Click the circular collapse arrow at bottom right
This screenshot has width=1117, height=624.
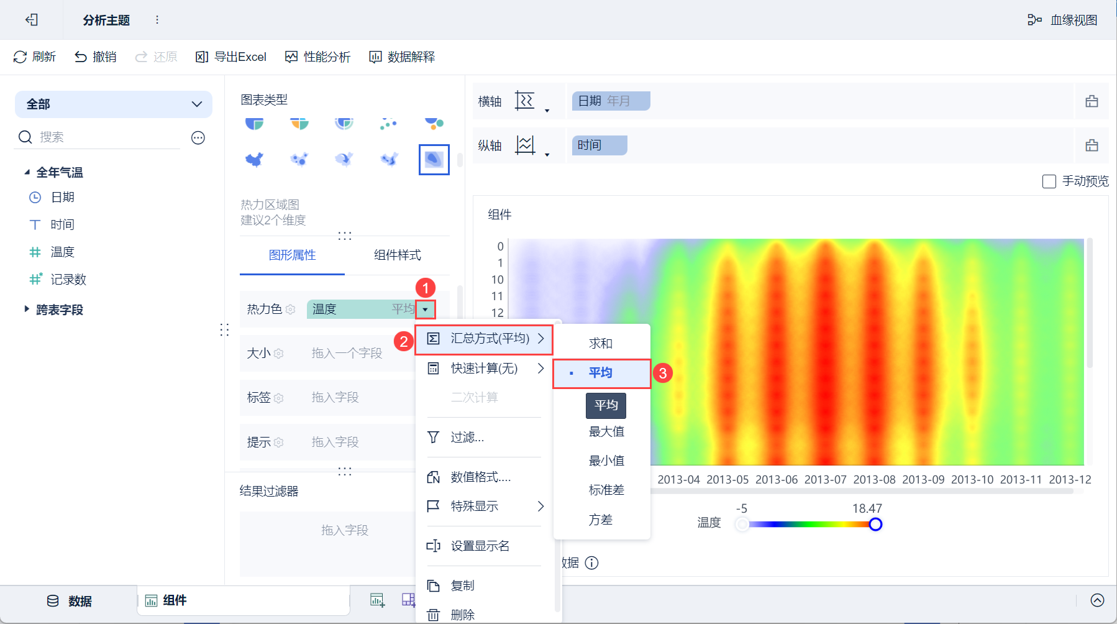(x=1098, y=600)
